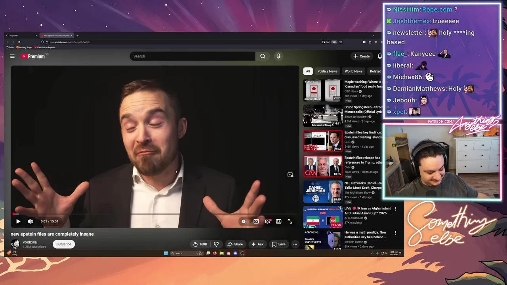Close the Lessgames browser tab
The height and width of the screenshot is (285, 507).
pos(36,36)
